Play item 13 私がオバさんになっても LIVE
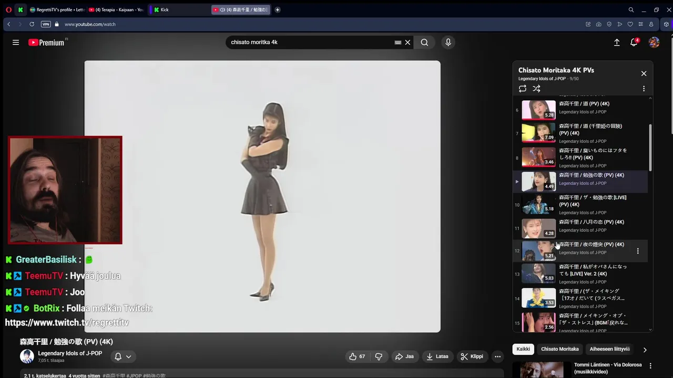 pos(580,274)
